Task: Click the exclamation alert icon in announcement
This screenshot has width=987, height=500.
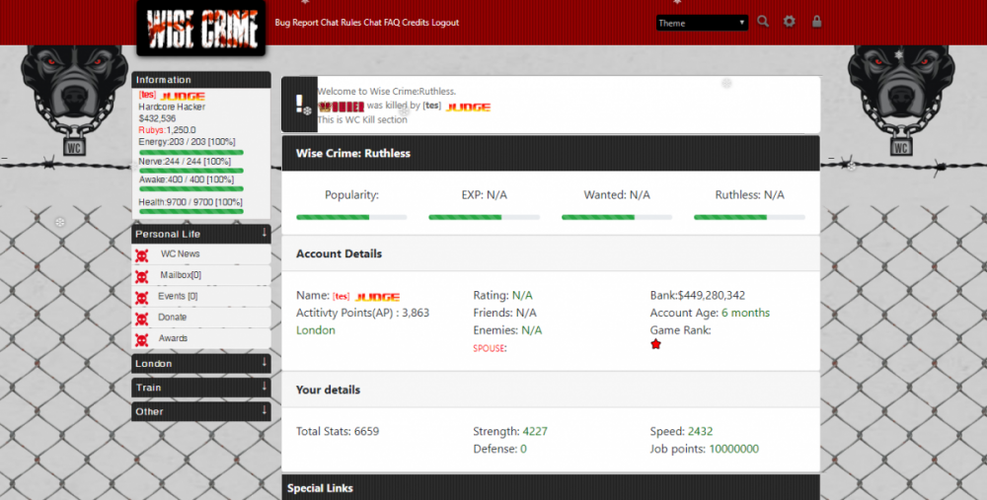Action: [x=299, y=105]
